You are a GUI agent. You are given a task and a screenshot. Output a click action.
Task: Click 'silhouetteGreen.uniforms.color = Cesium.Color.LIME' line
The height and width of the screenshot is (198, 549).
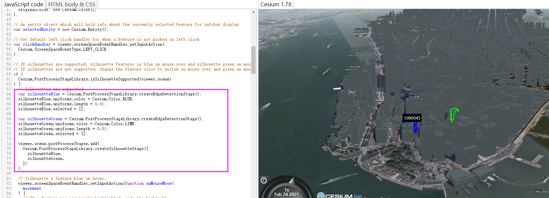point(77,124)
